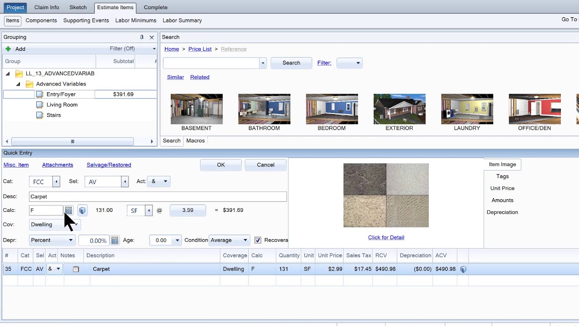Open the Misc. Item link
This screenshot has height=326, width=579.
pos(16,165)
